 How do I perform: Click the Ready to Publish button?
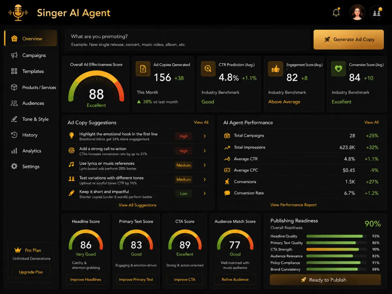coord(325,280)
